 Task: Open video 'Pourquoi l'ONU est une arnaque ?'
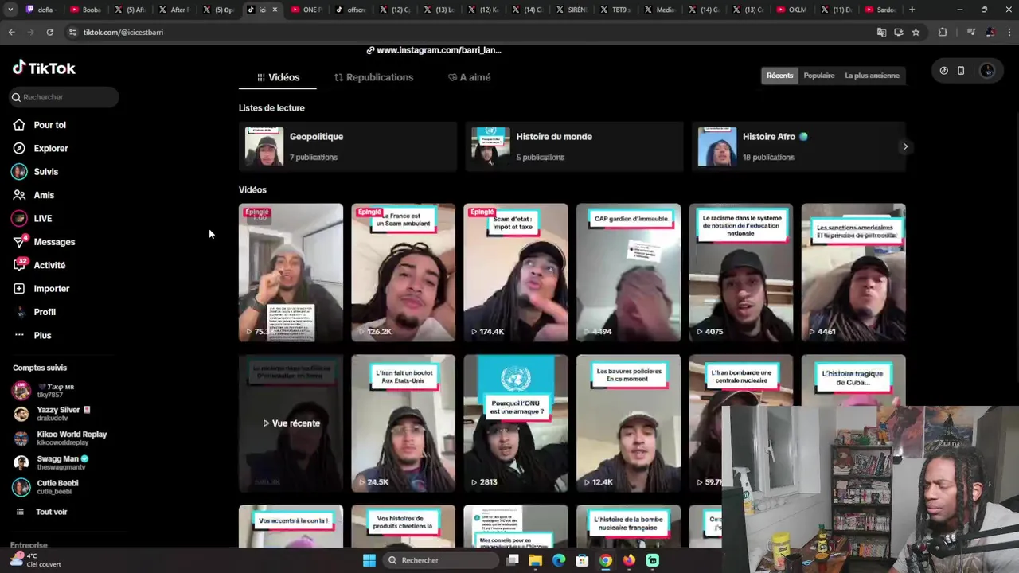516,423
